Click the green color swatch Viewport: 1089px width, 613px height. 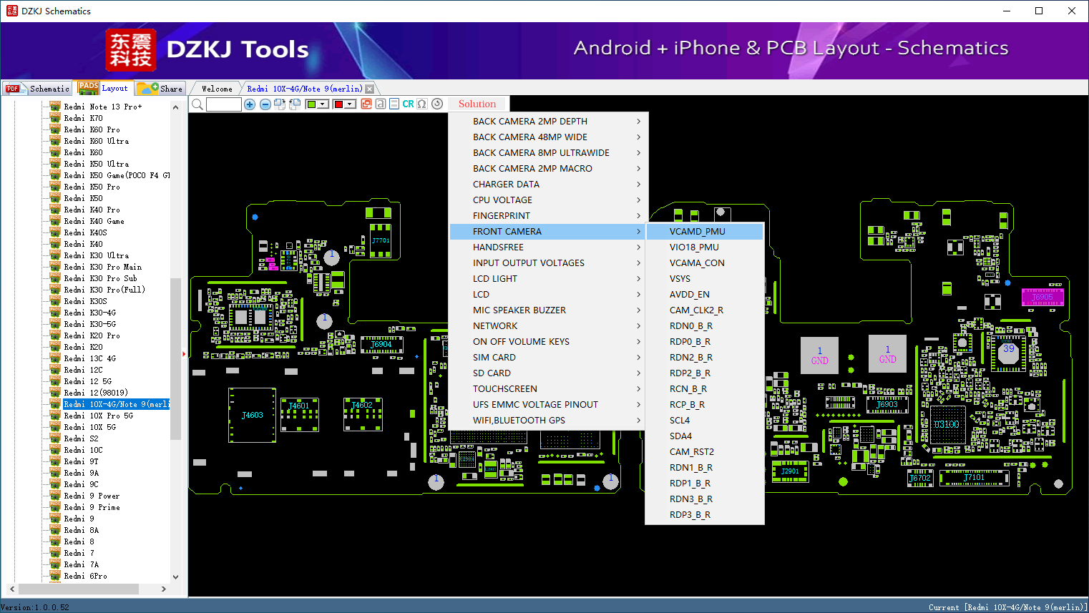click(x=311, y=104)
